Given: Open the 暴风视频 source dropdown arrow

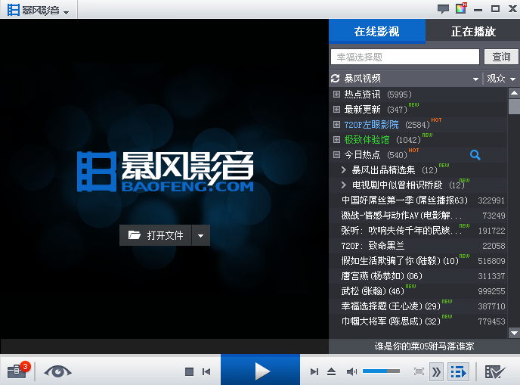Looking at the screenshot, I should (x=475, y=79).
